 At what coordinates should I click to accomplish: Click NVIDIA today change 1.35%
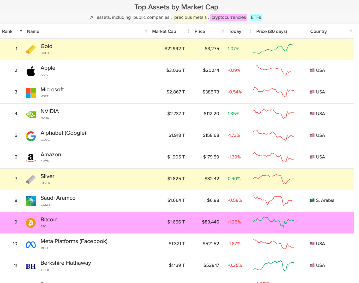click(x=234, y=114)
